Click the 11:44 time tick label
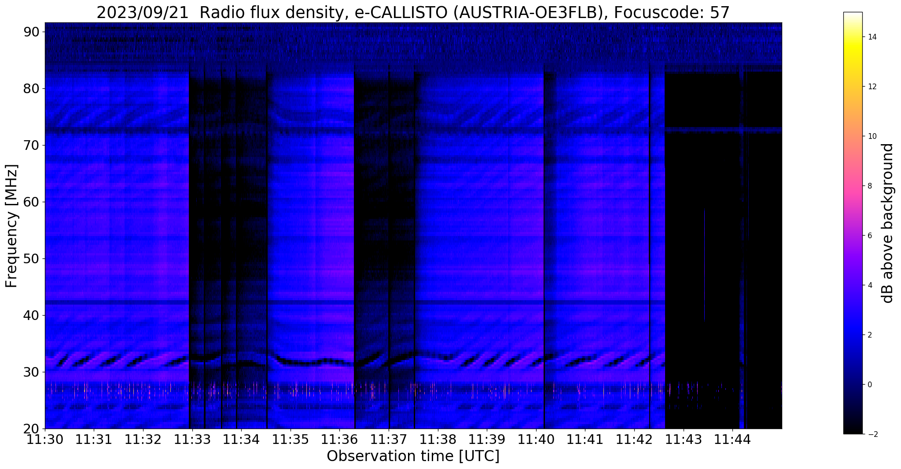This screenshot has width=901, height=469. [x=732, y=439]
